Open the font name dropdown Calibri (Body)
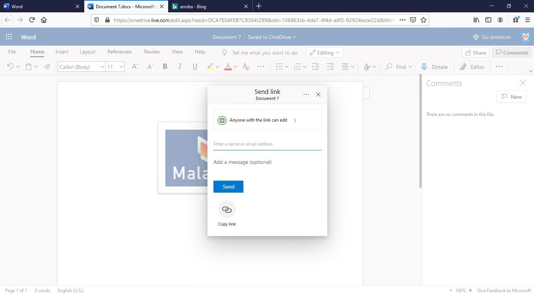This screenshot has width=534, height=294. [82, 67]
